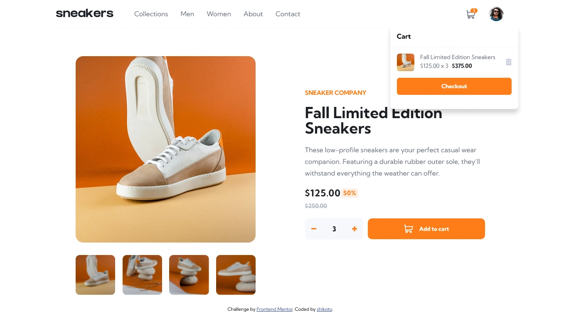The image size is (564, 312).
Task: Choose the third product thumbnail
Action: click(189, 275)
